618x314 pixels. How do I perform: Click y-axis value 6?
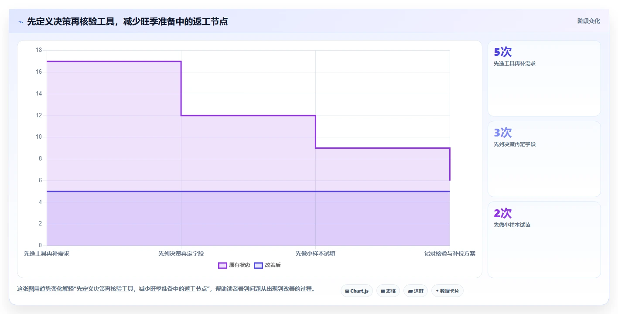(x=40, y=181)
